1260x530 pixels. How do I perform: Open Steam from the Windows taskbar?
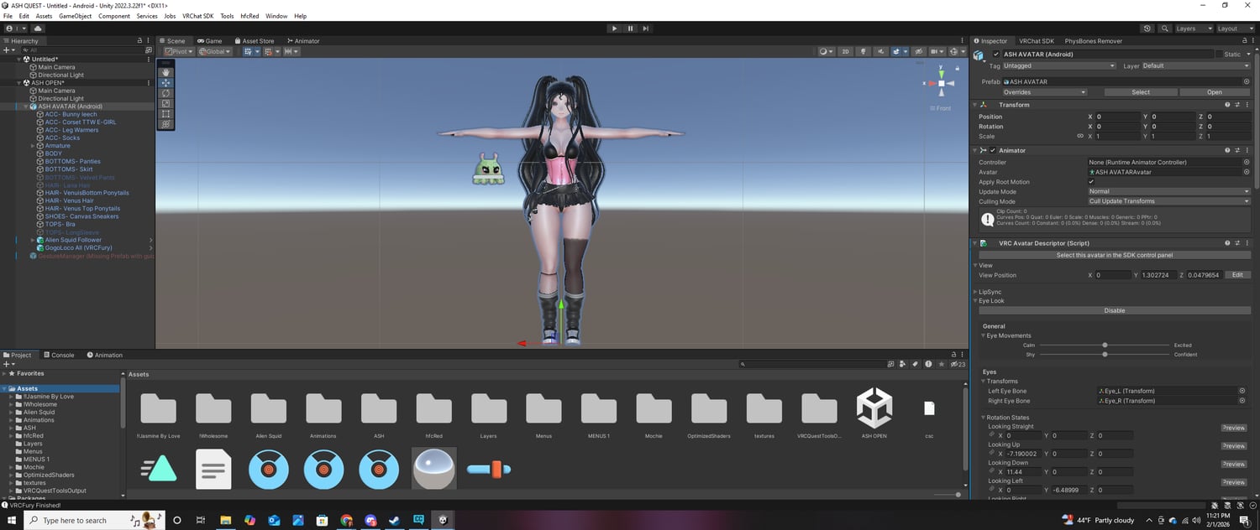pyautogui.click(x=395, y=520)
